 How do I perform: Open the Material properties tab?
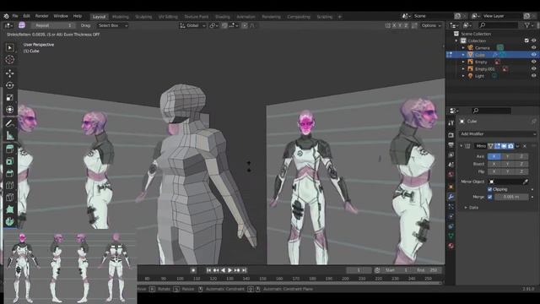pyautogui.click(x=451, y=246)
